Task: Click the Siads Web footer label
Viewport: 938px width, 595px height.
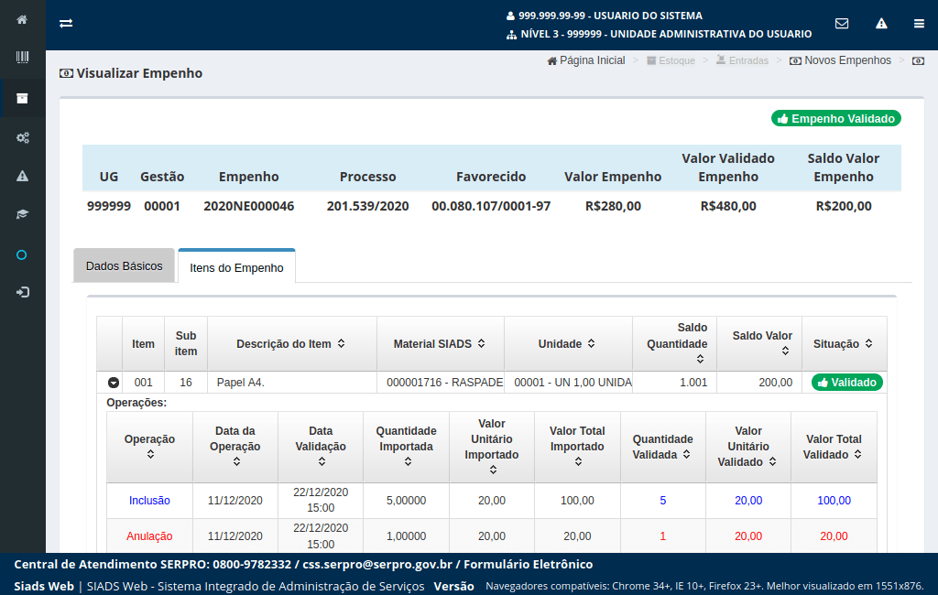Action: 44,586
